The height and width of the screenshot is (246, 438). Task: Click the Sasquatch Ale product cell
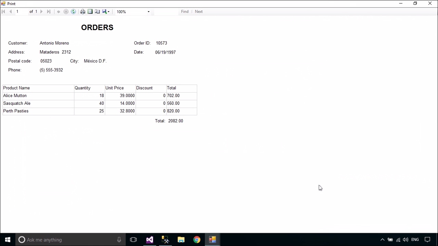(x=38, y=103)
